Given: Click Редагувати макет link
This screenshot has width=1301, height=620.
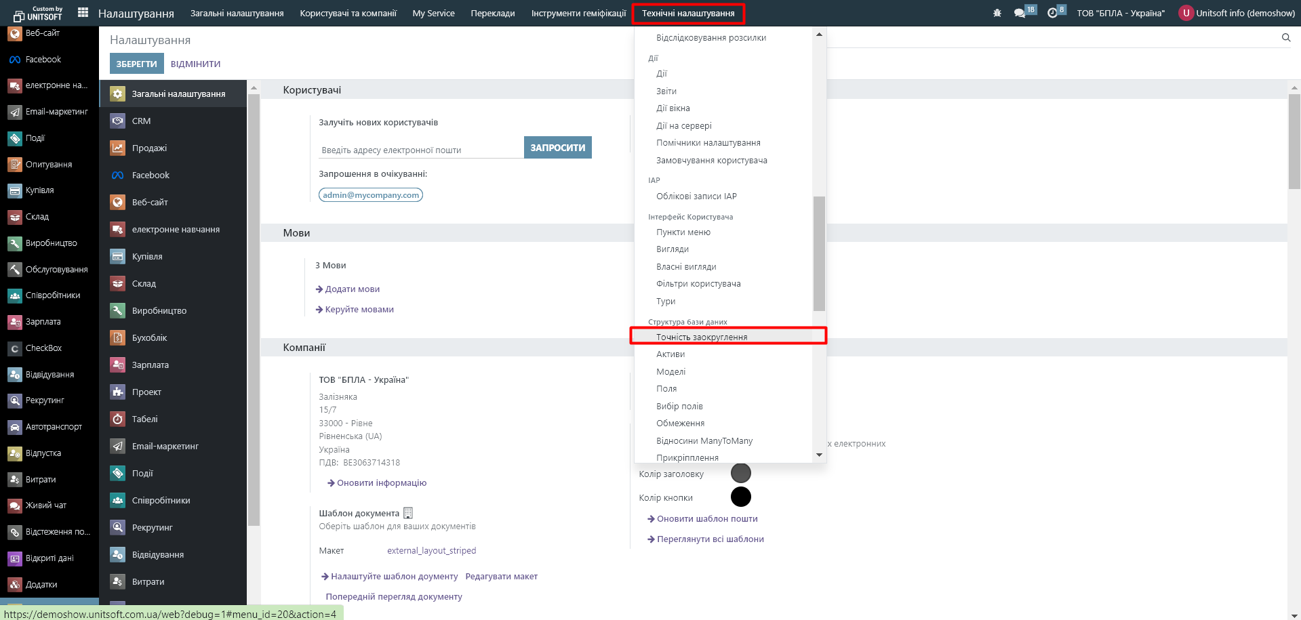Looking at the screenshot, I should click(x=501, y=576).
